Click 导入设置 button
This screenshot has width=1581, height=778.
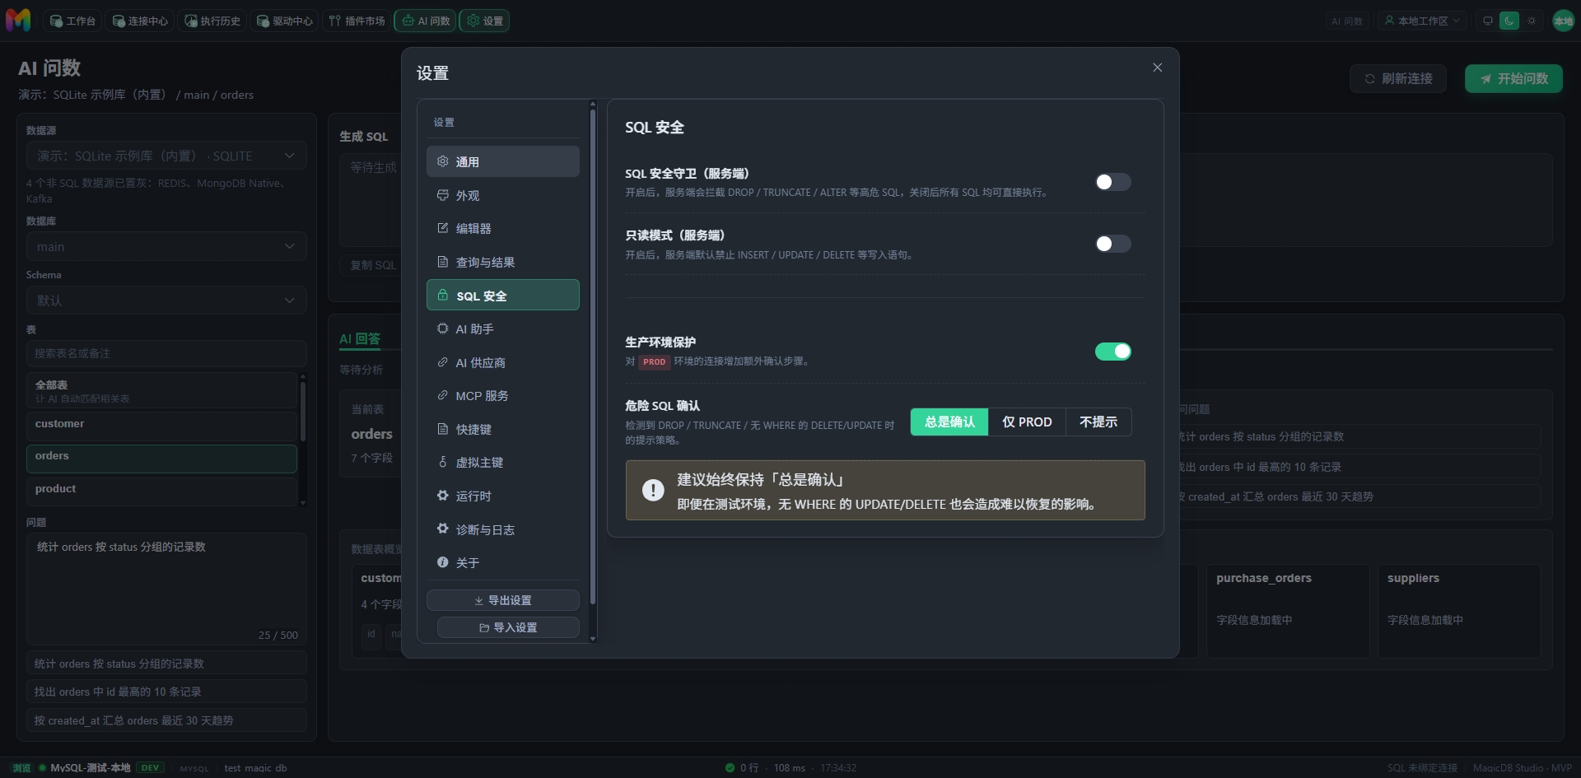pyautogui.click(x=508, y=627)
